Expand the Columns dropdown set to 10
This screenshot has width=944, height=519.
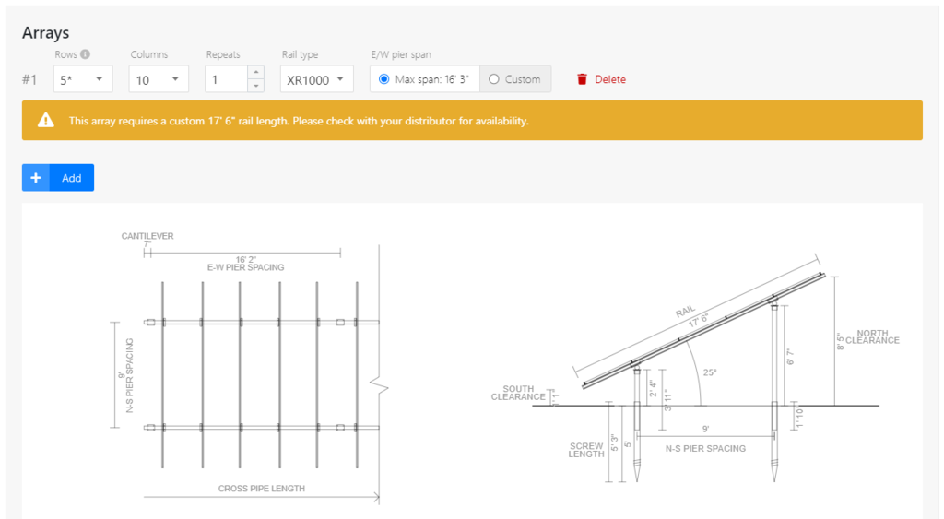pos(159,79)
